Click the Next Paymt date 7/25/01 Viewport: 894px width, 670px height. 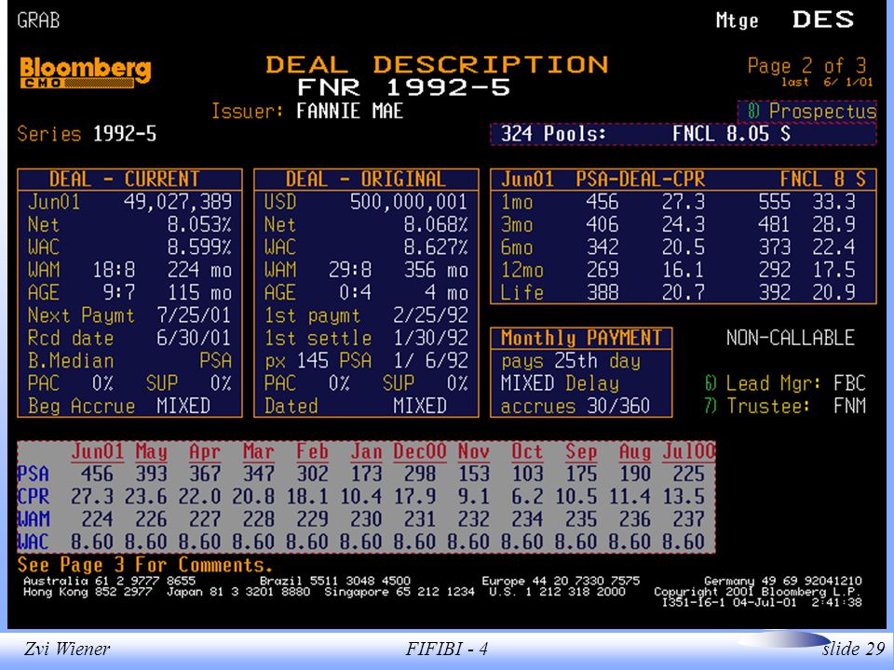pyautogui.click(x=194, y=315)
